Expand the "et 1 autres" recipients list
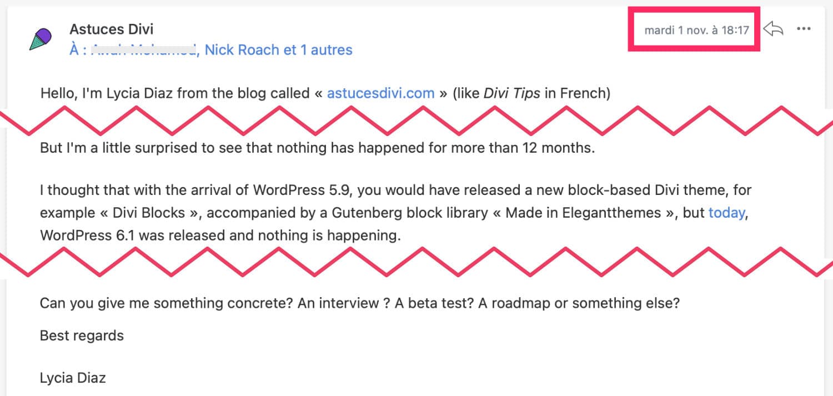Image resolution: width=833 pixels, height=396 pixels. pyautogui.click(x=318, y=50)
